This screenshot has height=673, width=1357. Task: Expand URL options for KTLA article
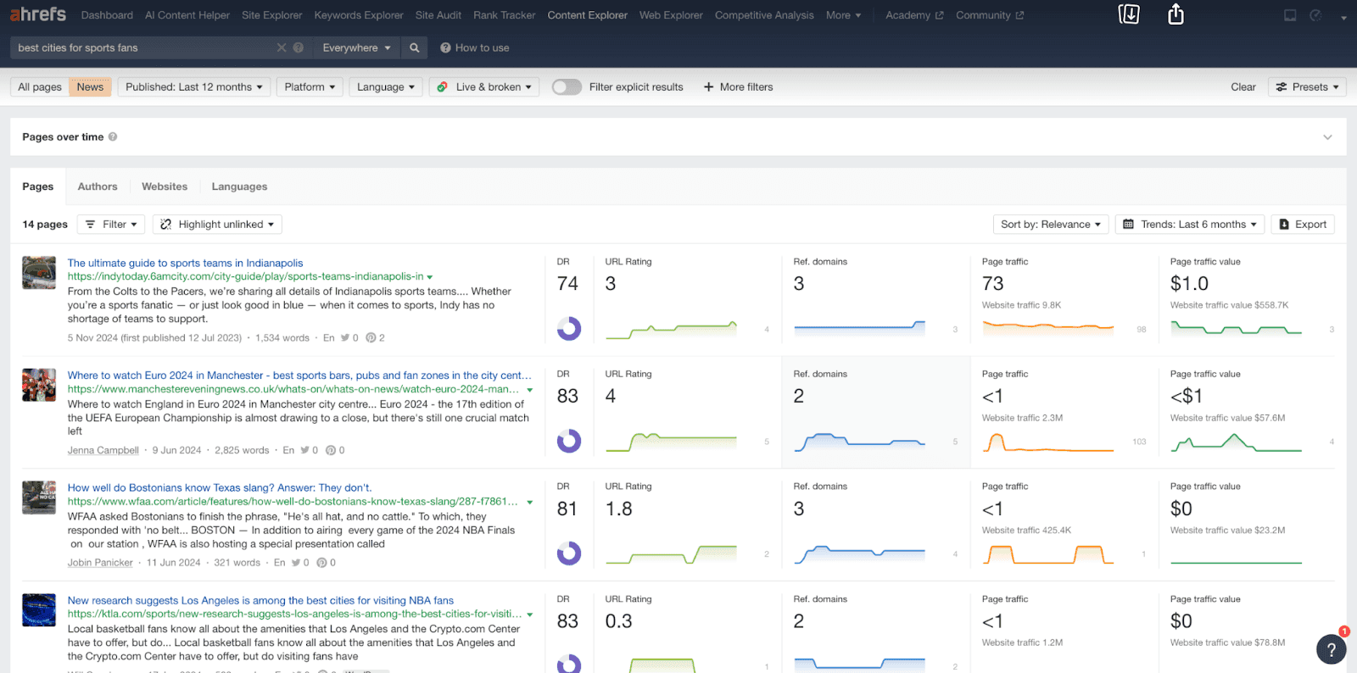[x=530, y=615]
